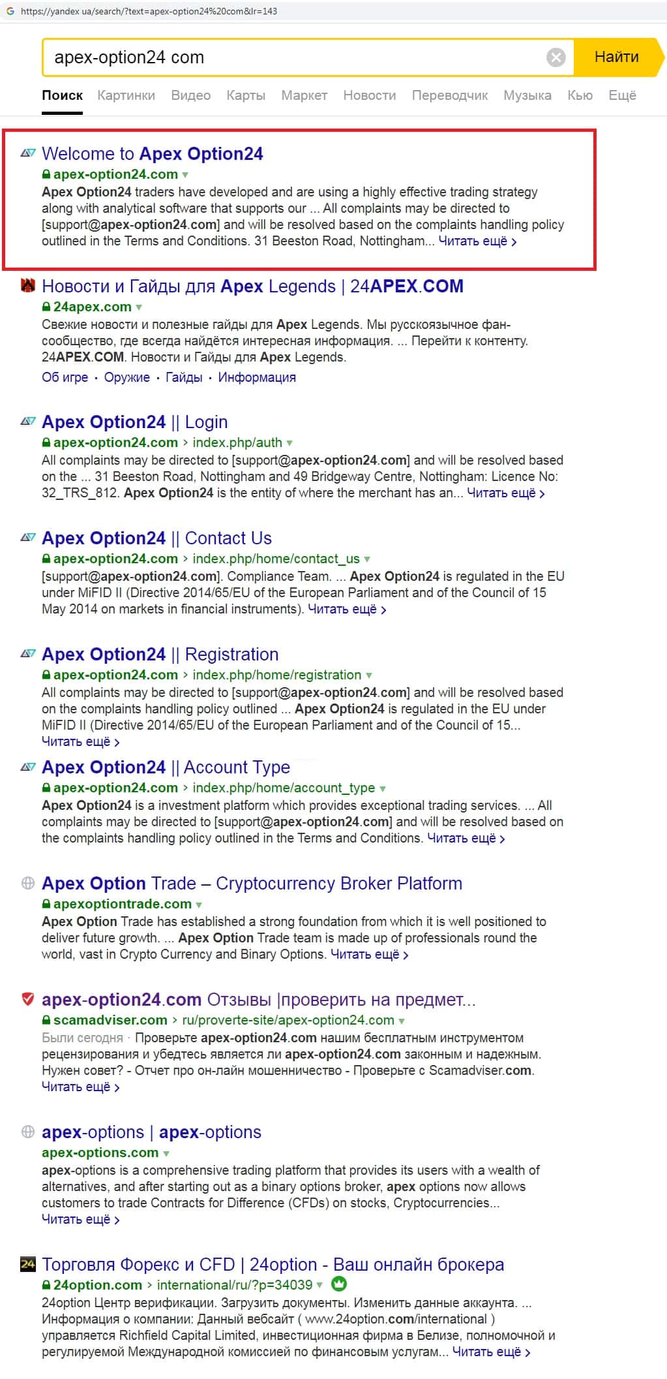Screen dimensions: 667x1379
Task: Click the green crown badge near 24option.com
Action: 339,1284
